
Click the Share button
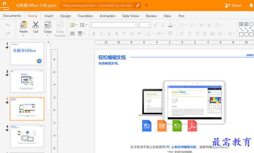233,6
